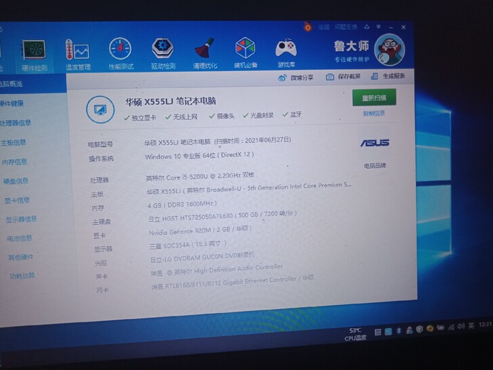
Task: Click the orange flame badge icon
Action: (x=307, y=27)
